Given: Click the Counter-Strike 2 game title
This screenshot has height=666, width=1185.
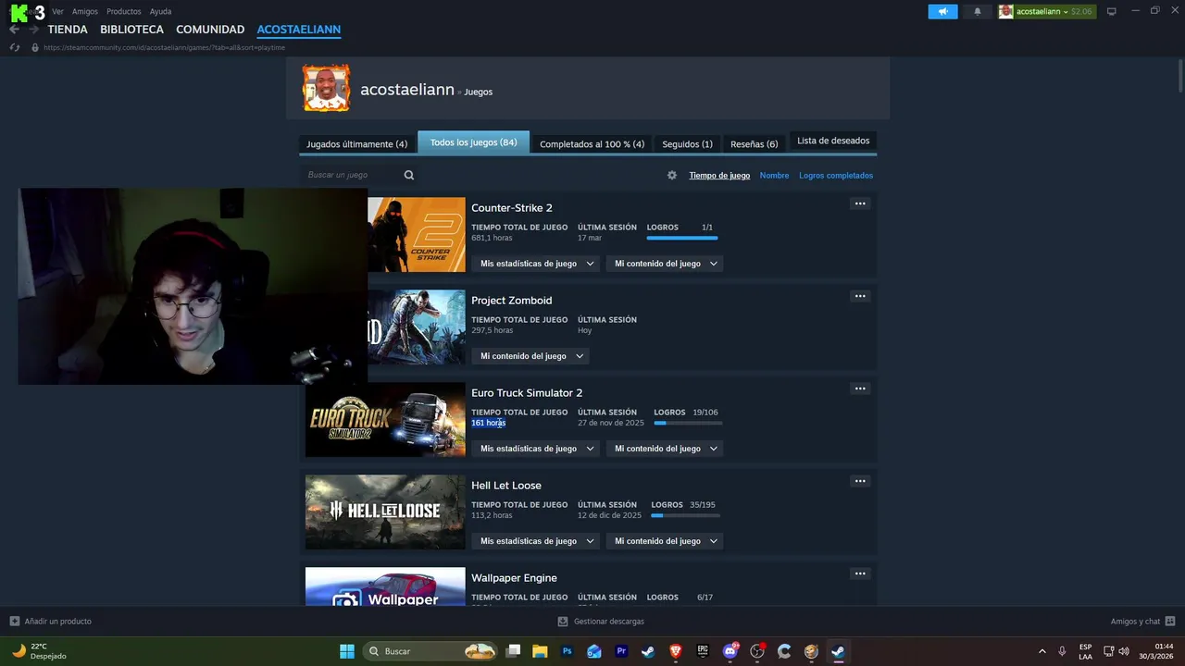Looking at the screenshot, I should click(512, 208).
